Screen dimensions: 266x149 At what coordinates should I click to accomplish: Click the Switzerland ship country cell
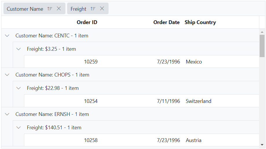click(199, 101)
